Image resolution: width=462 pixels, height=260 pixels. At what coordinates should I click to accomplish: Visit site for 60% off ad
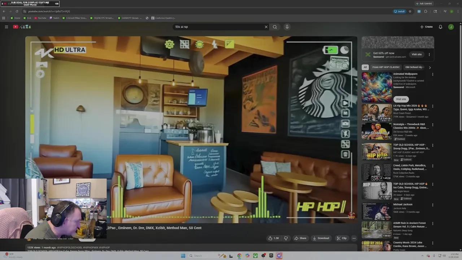click(x=417, y=55)
